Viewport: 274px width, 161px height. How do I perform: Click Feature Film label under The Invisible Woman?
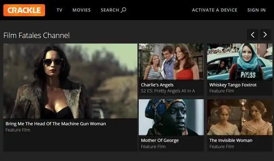[222, 147]
